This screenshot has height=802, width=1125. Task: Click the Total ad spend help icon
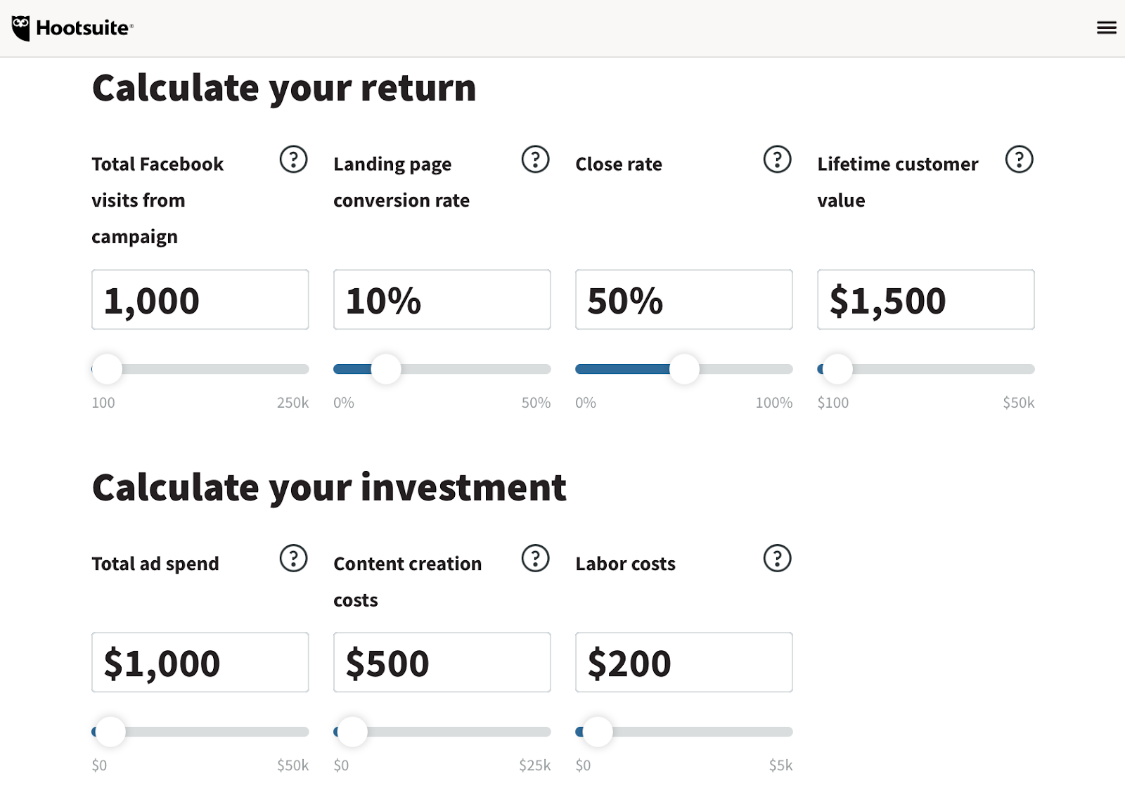point(293,559)
